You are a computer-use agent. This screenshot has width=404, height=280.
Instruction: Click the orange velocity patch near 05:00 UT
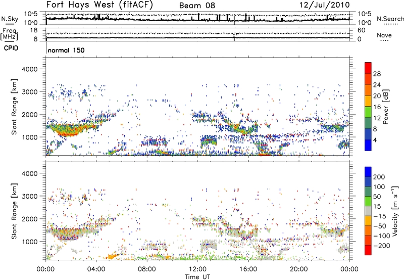112,256
